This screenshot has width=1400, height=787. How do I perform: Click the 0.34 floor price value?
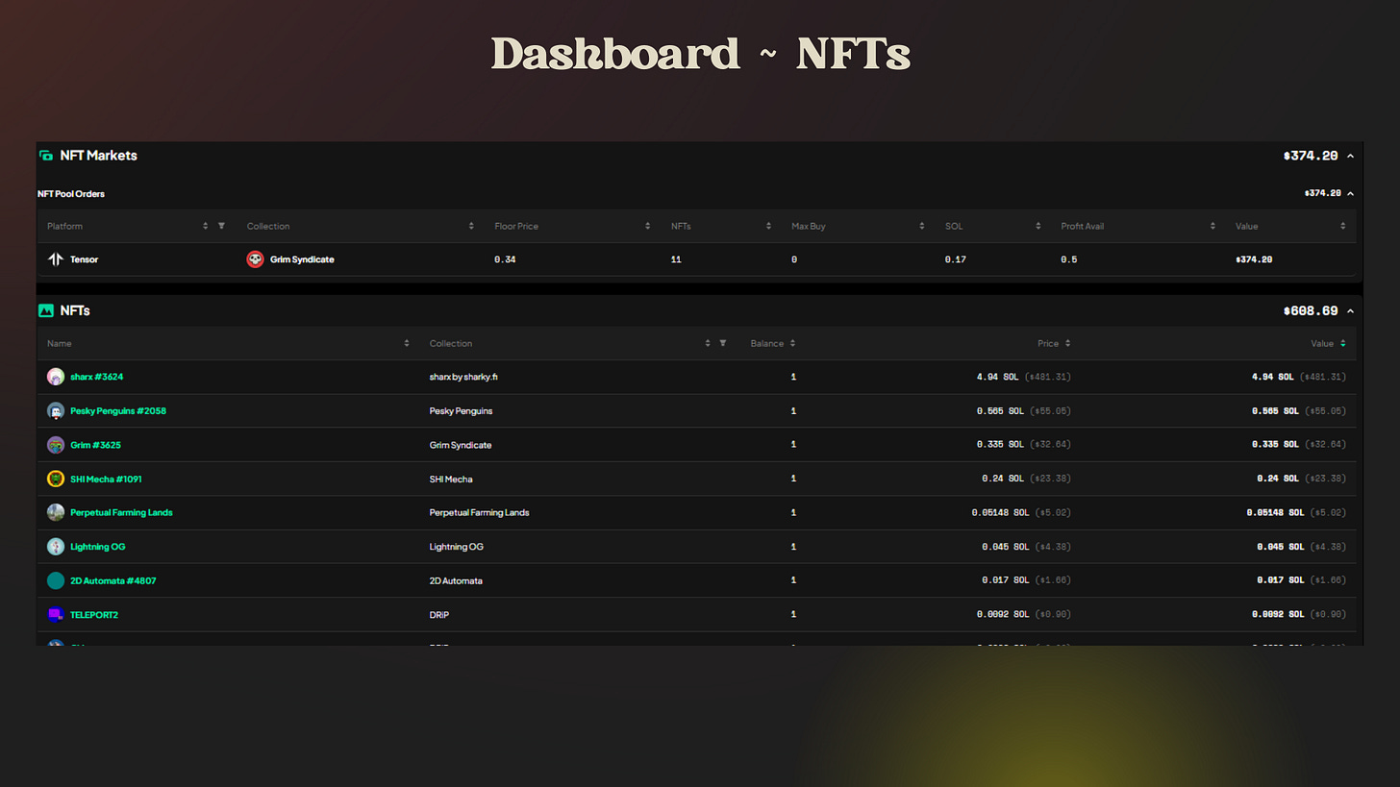505,259
